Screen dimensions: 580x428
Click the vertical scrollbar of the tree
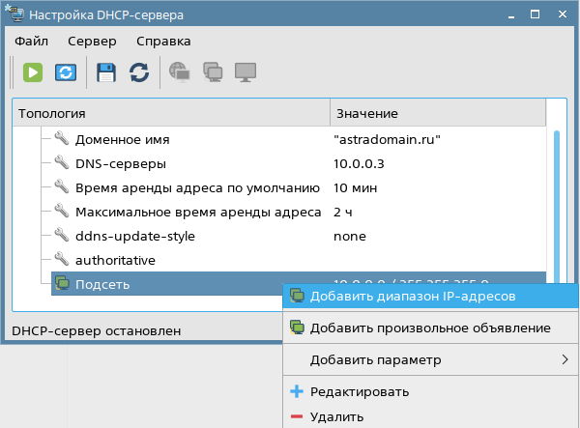(x=556, y=193)
